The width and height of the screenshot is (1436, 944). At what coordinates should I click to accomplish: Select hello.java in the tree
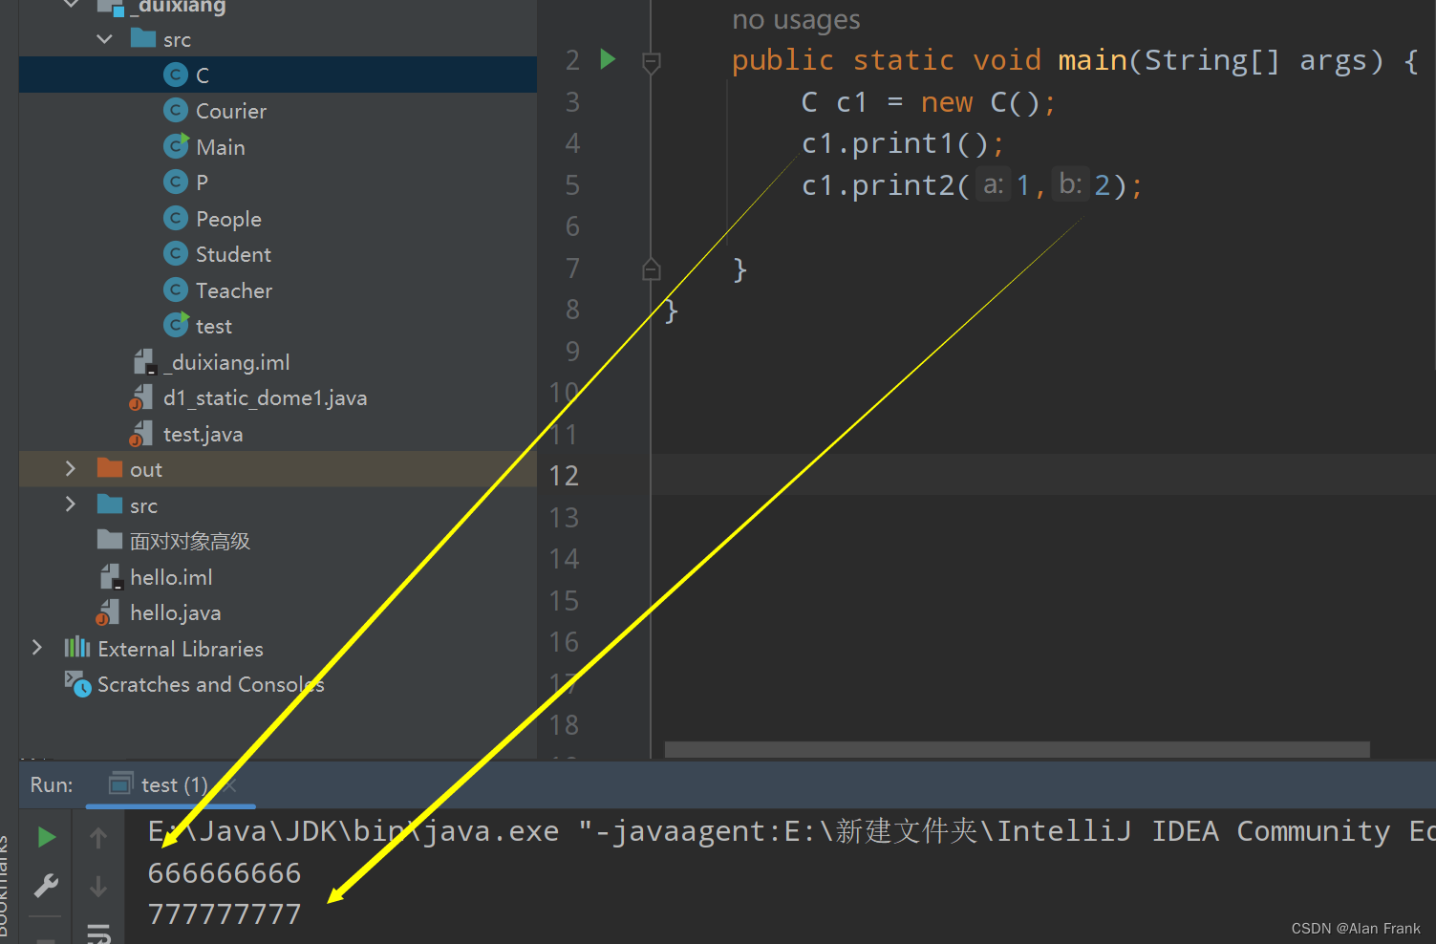tap(176, 612)
